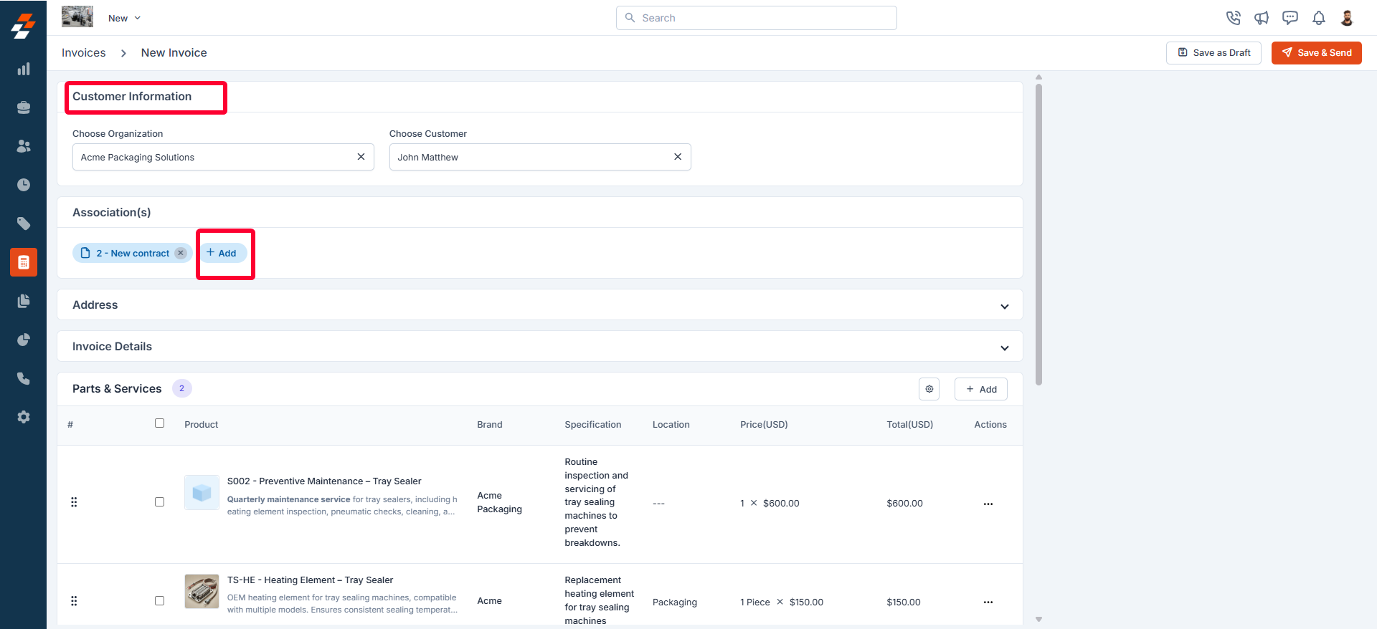Add item in Parts & Services
This screenshot has height=629, width=1377.
(981, 389)
